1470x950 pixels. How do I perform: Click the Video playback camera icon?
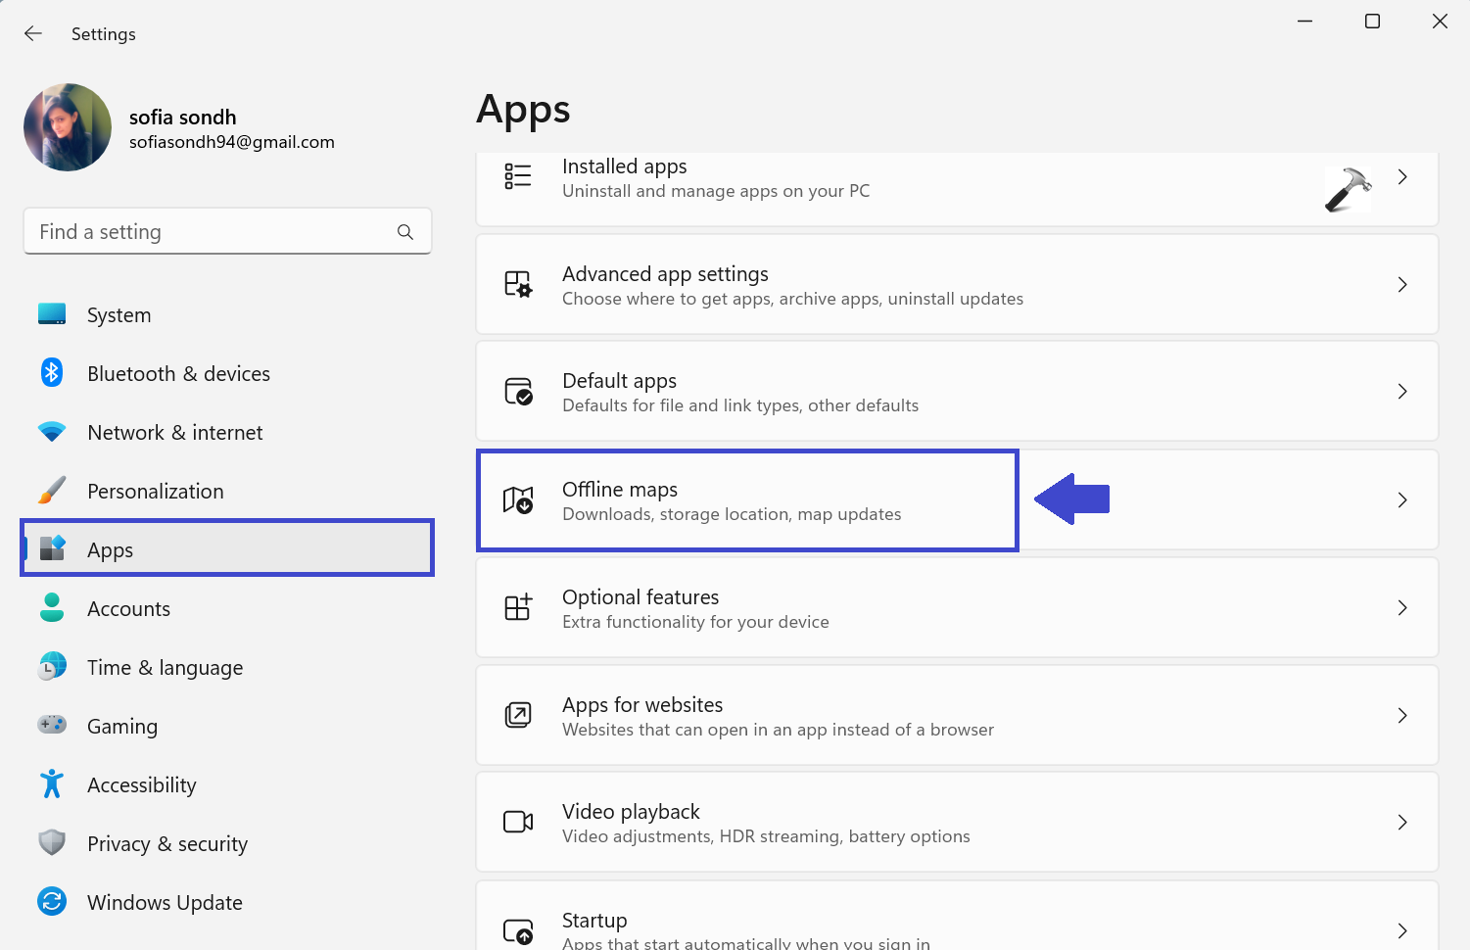pos(518,822)
